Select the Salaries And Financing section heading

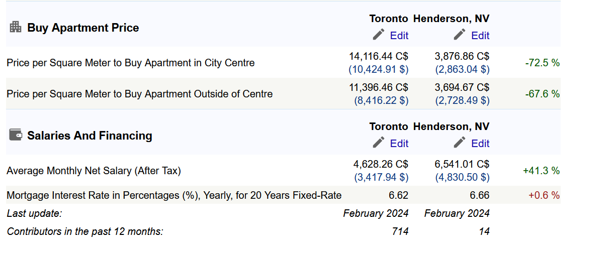(90, 136)
